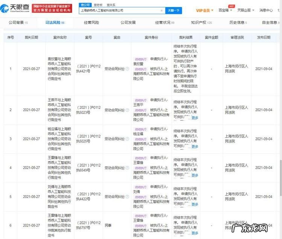
Task: Click help icon beside 劳动合同纠纷 in row 1
Action: [x=127, y=69]
